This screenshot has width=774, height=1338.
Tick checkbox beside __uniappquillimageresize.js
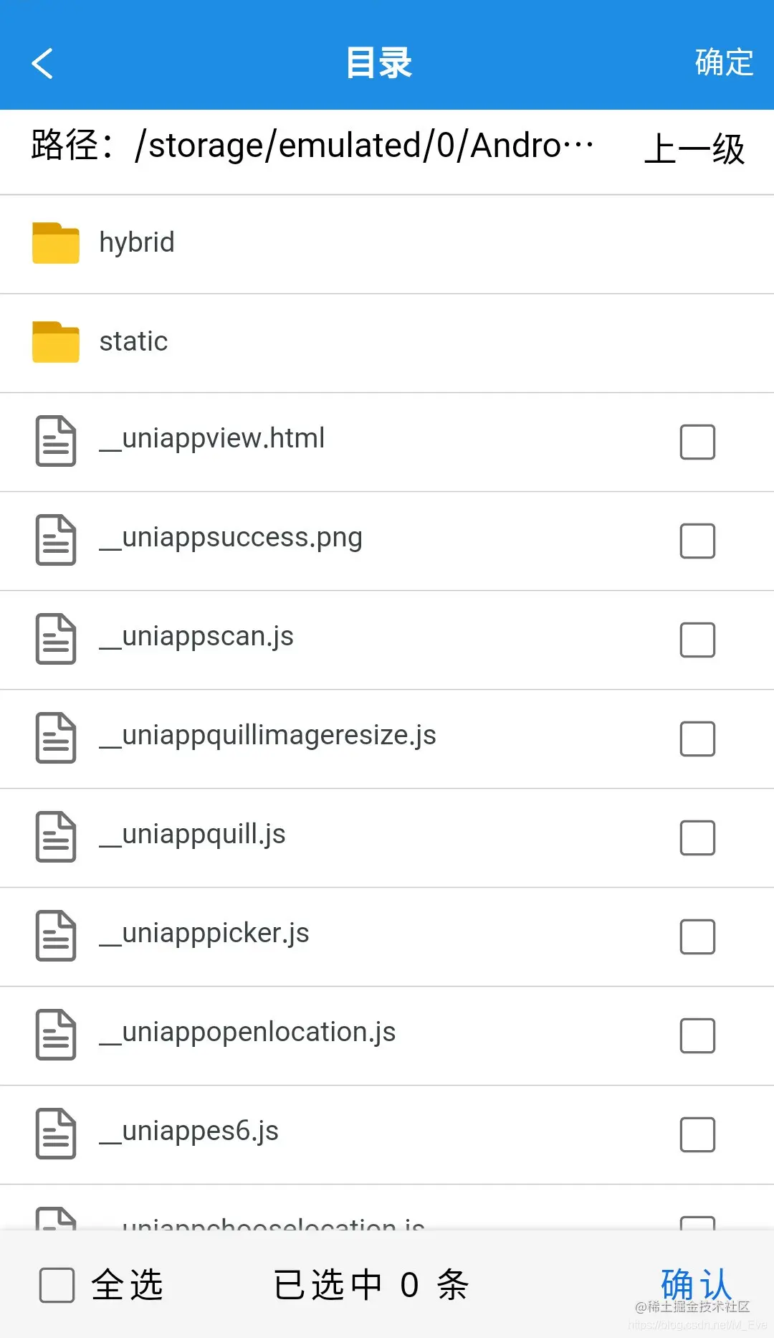(697, 739)
